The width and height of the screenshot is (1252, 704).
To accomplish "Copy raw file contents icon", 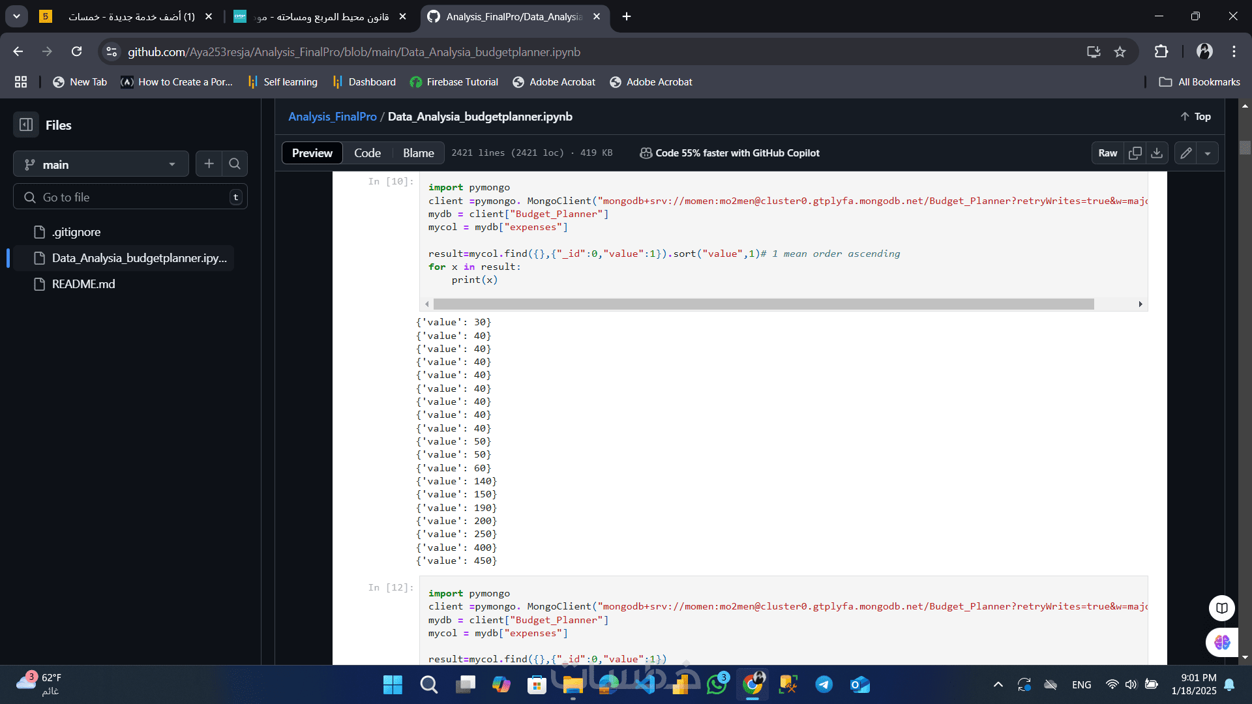I will point(1135,153).
